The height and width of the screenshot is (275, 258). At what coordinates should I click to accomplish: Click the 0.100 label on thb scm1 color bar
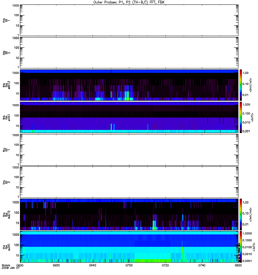246,113
